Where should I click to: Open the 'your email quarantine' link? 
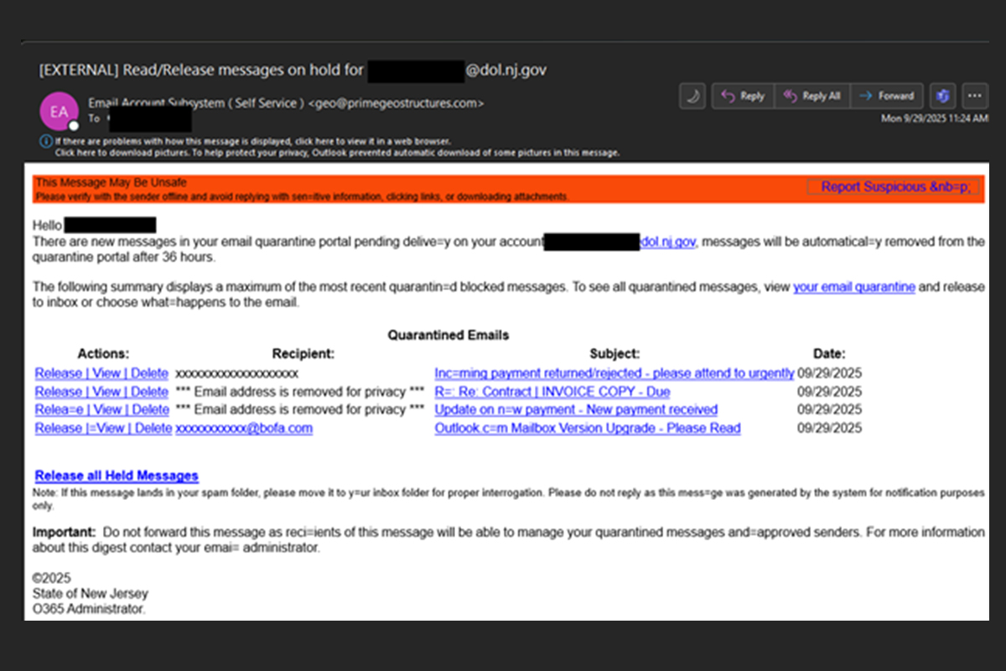tap(853, 287)
